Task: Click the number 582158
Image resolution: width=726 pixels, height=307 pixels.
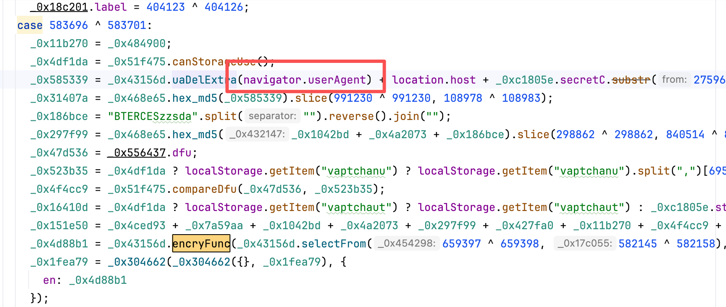Action: pos(696,244)
